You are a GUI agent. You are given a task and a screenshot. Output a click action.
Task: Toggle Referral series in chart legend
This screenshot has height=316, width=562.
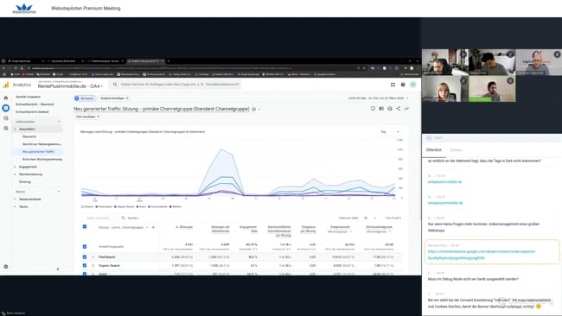pos(176,207)
